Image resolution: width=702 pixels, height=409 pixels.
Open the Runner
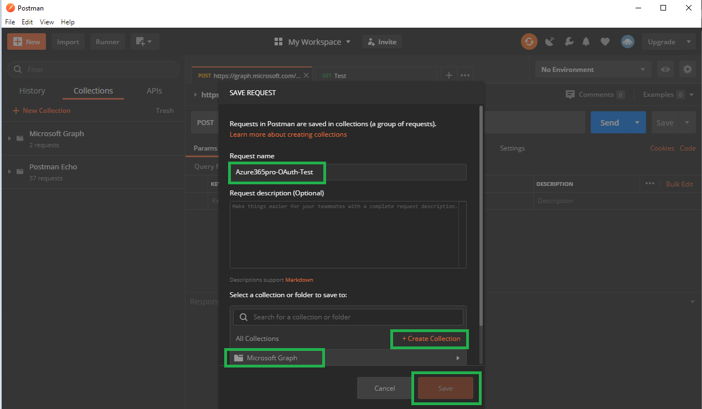(x=107, y=42)
